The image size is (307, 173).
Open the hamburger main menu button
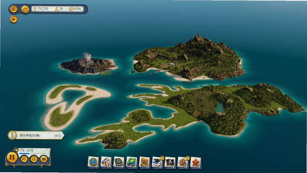(13, 9)
